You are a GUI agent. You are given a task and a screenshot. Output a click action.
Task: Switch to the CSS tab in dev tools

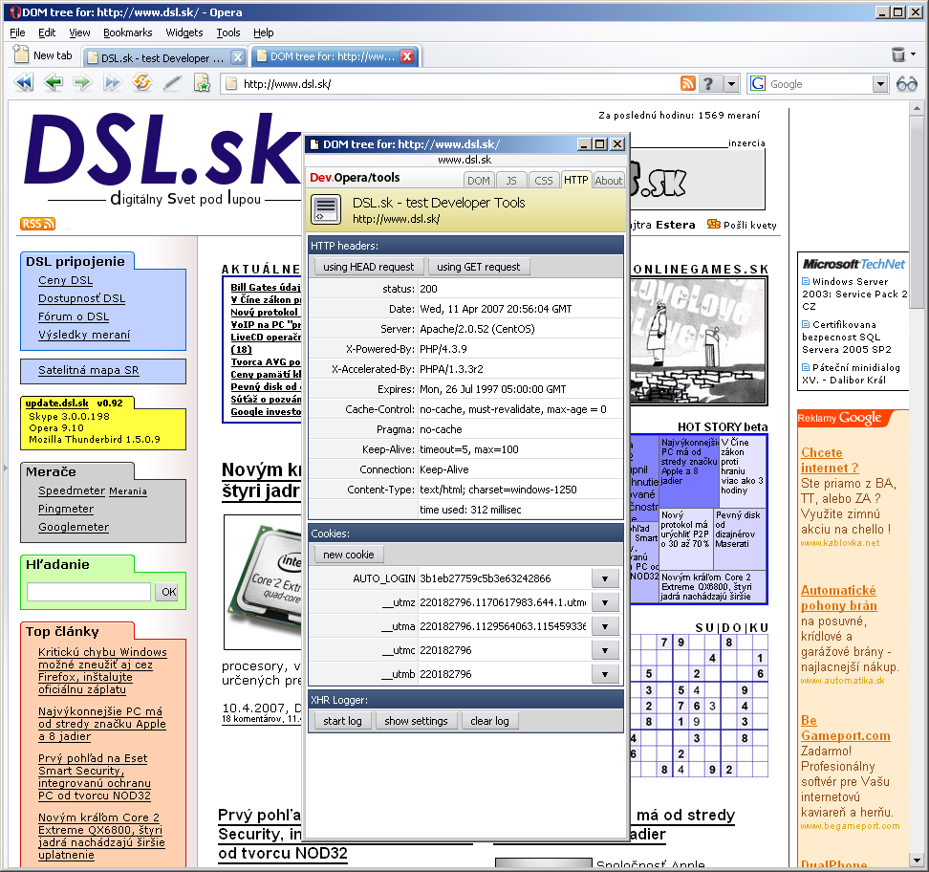pos(543,180)
